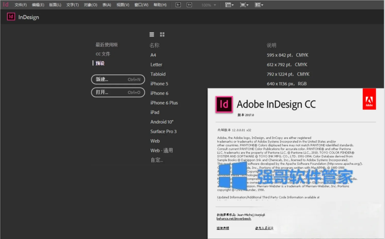
Task: Click the 说明 column header
Action: [x=271, y=45]
